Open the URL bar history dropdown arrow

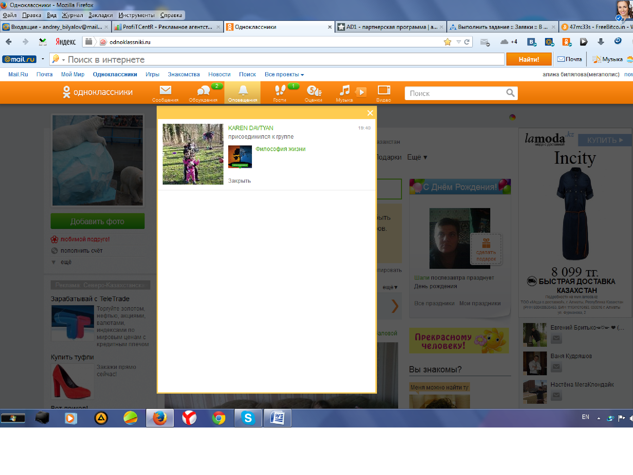(458, 42)
